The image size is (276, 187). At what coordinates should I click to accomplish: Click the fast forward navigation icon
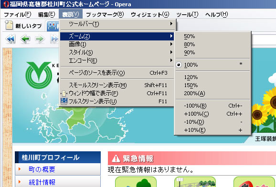[x=54, y=39]
